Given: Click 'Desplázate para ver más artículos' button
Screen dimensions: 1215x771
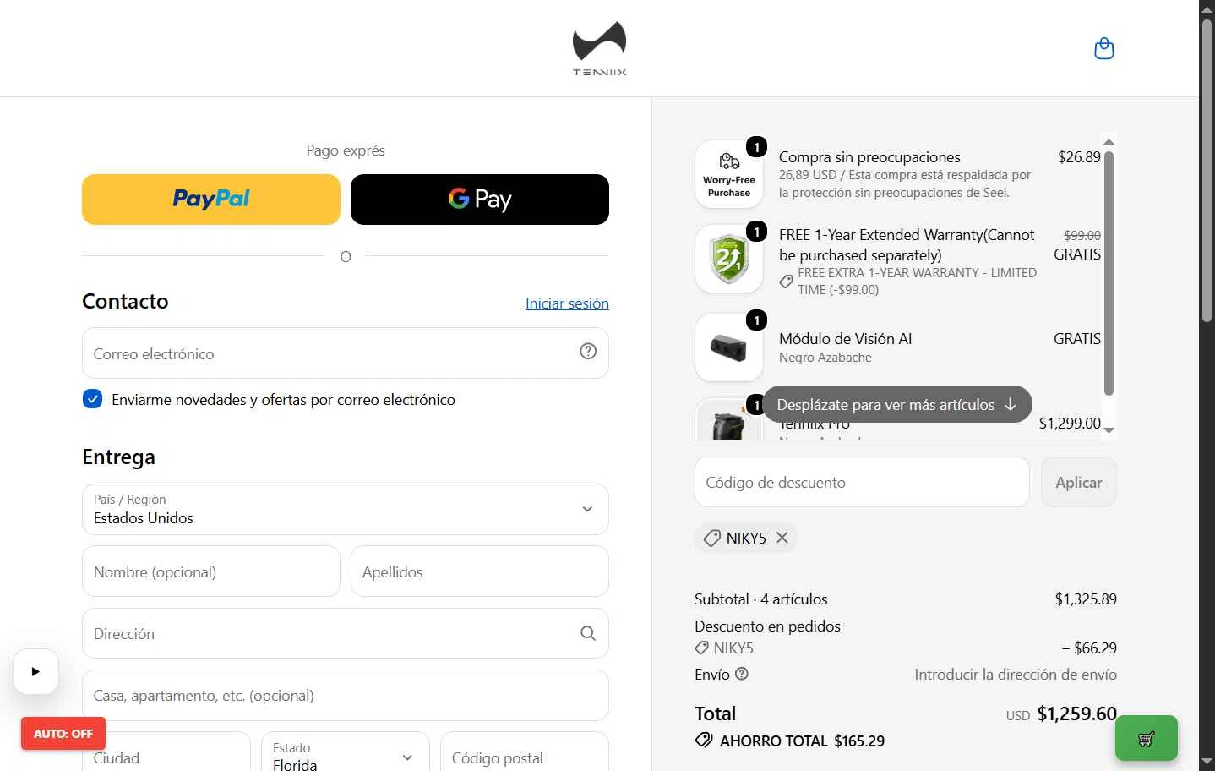Looking at the screenshot, I should [897, 405].
